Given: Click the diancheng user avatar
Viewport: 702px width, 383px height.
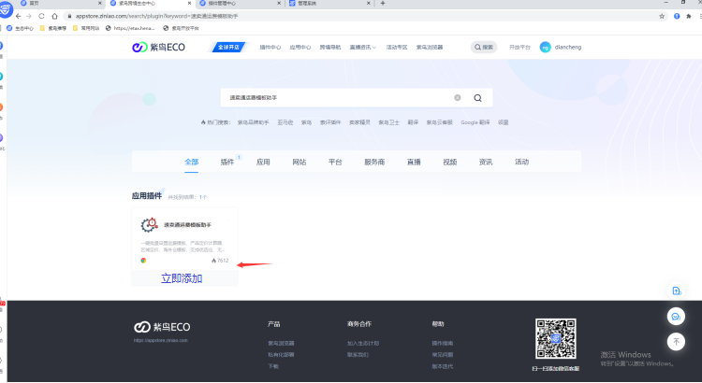Looking at the screenshot, I should click(545, 47).
